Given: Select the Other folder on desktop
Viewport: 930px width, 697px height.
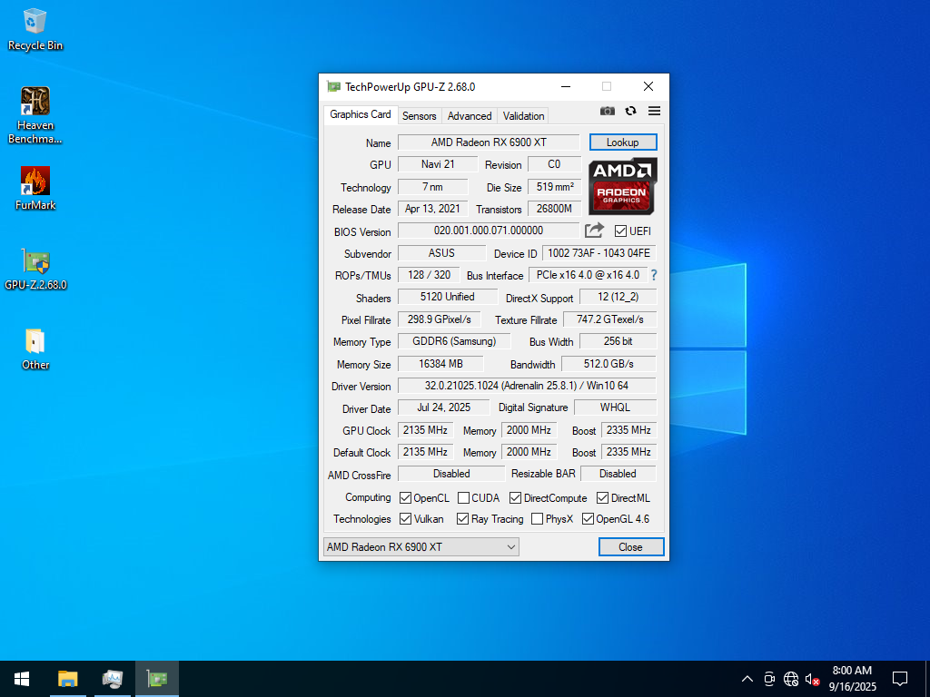Looking at the screenshot, I should pos(35,349).
